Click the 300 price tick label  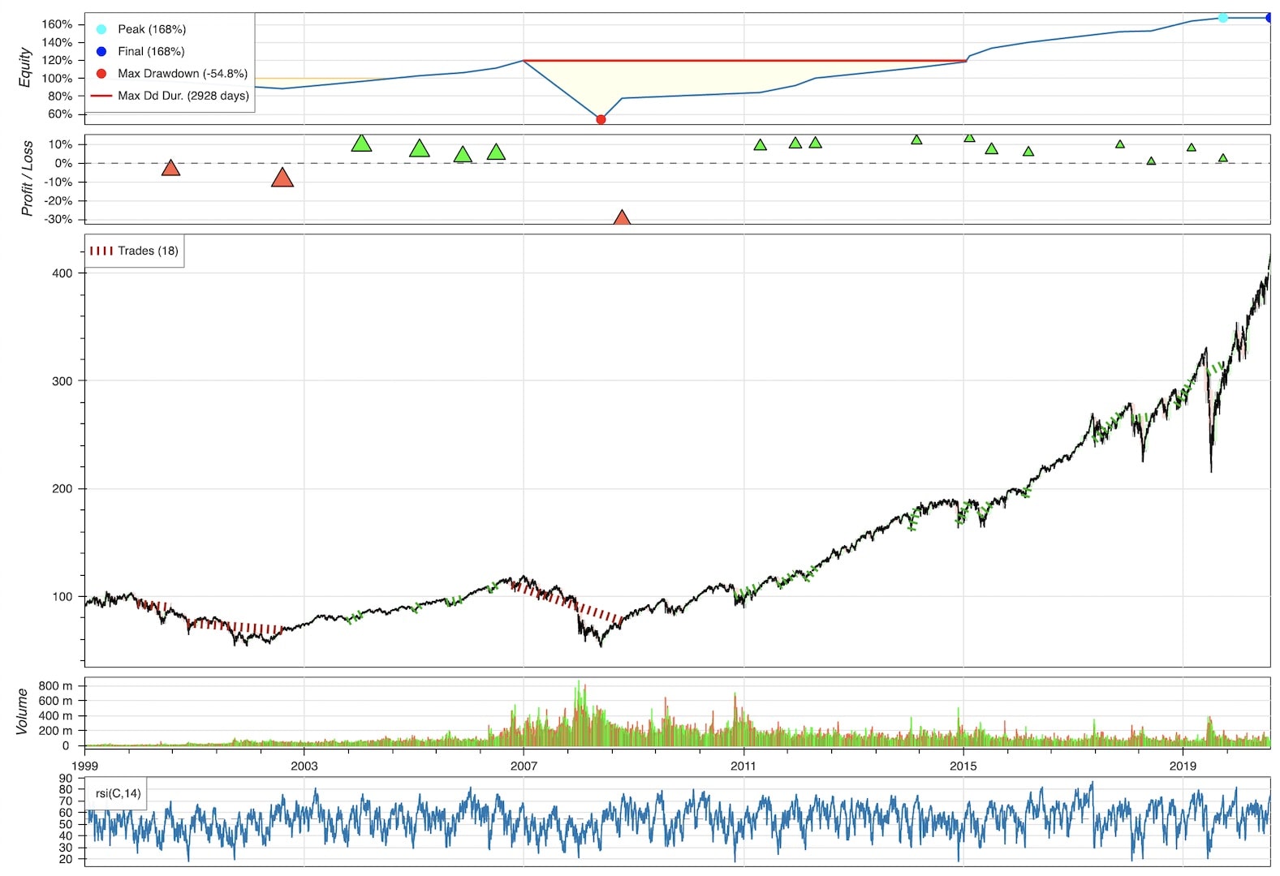click(x=62, y=381)
